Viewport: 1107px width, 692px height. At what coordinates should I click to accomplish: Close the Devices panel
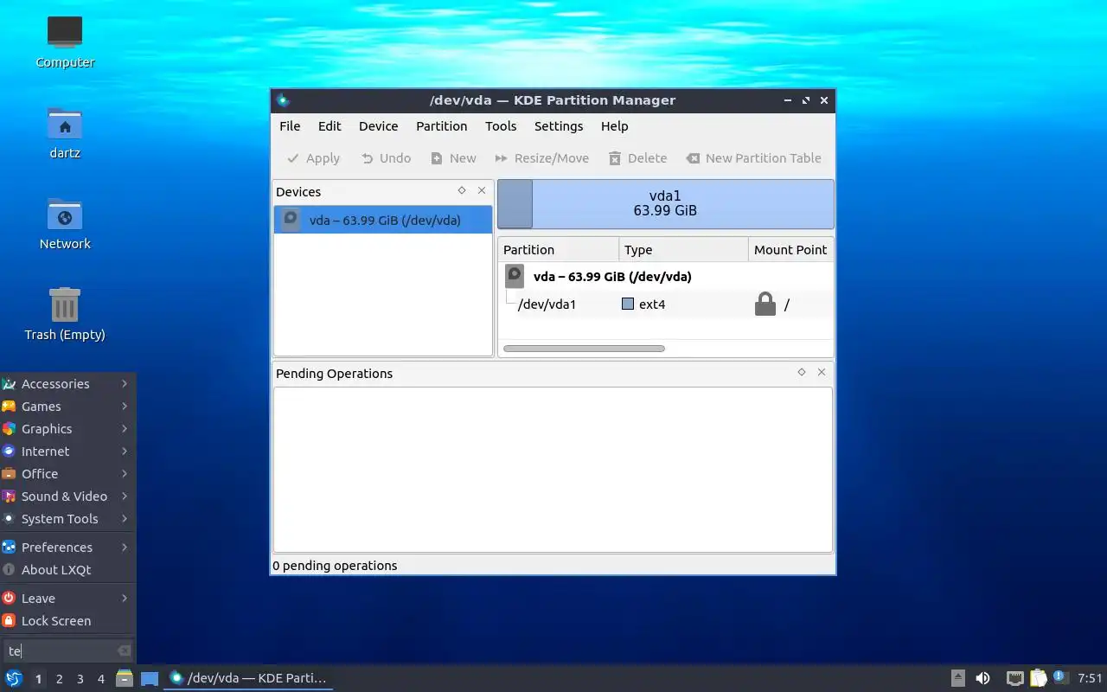coord(482,190)
